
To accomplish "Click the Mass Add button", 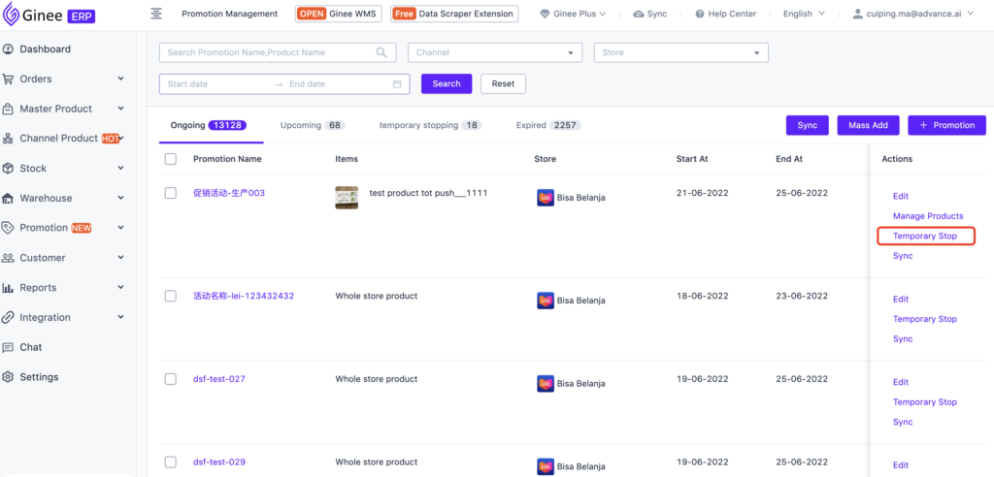I will tap(869, 125).
